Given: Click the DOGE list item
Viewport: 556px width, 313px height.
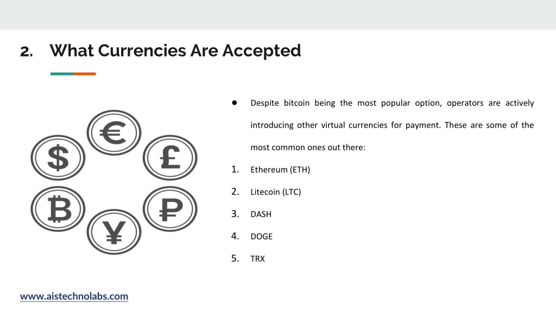Looking at the screenshot, I should (x=261, y=236).
